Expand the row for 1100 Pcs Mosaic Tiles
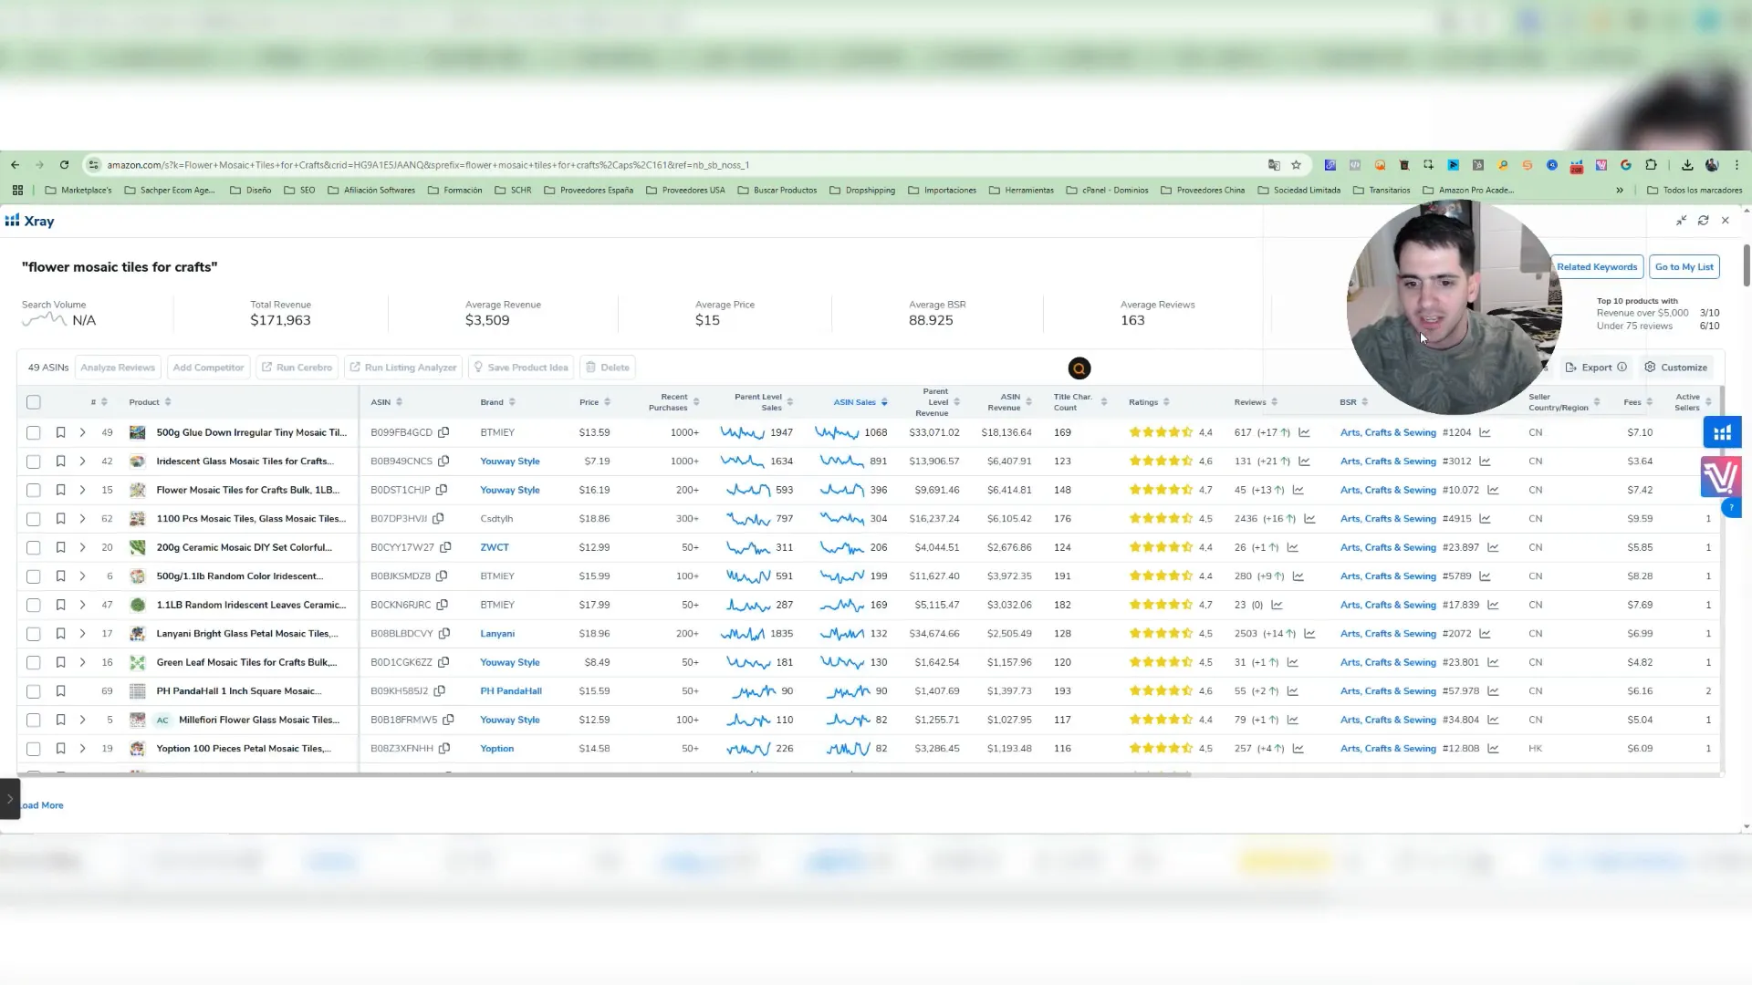Image resolution: width=1752 pixels, height=985 pixels. coord(82,519)
